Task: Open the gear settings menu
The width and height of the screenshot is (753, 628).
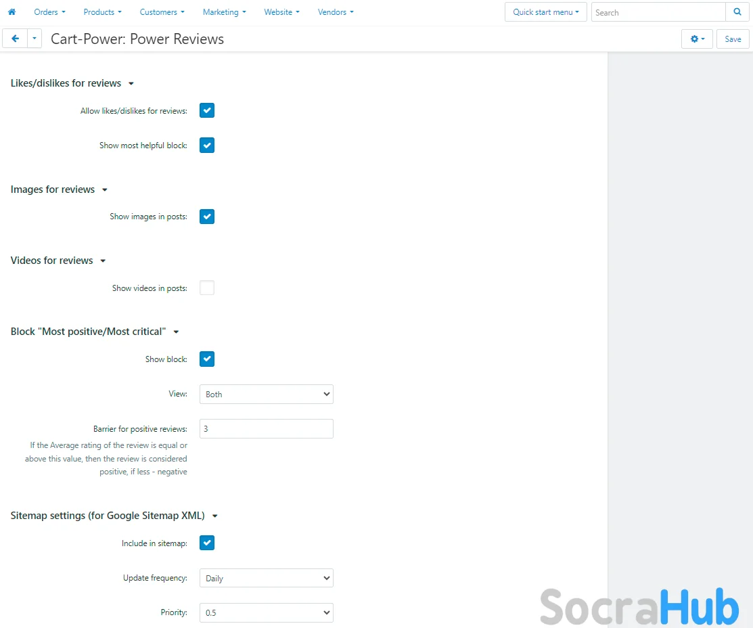Action: [x=698, y=39]
